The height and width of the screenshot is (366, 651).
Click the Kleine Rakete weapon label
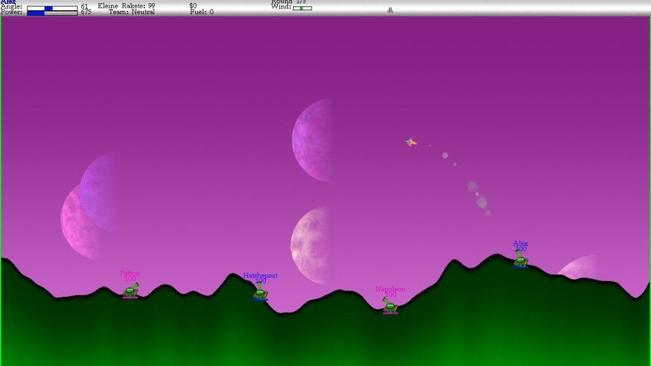pyautogui.click(x=126, y=6)
